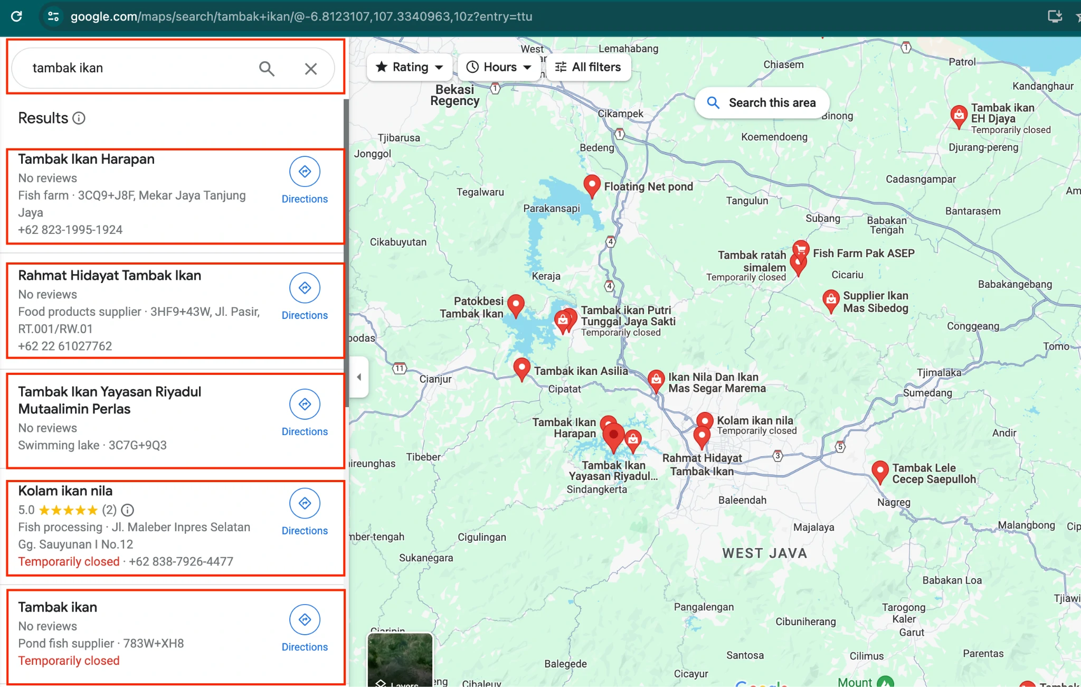Screen dimensions: 1081x687
Task: Open the Rating filter dropdown
Action: [409, 67]
